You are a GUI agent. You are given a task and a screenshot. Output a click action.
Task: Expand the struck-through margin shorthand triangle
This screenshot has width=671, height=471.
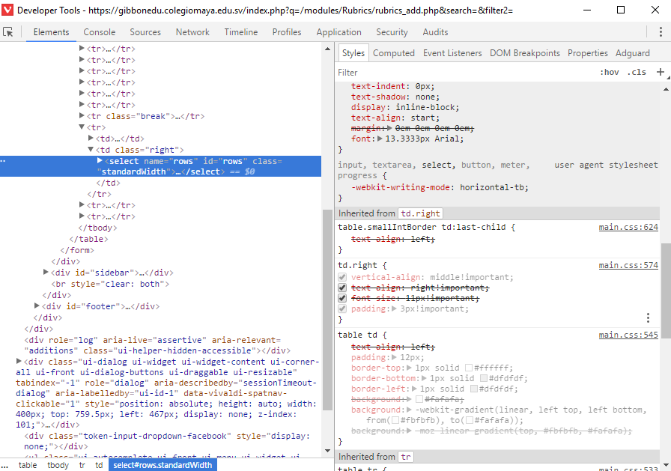389,128
